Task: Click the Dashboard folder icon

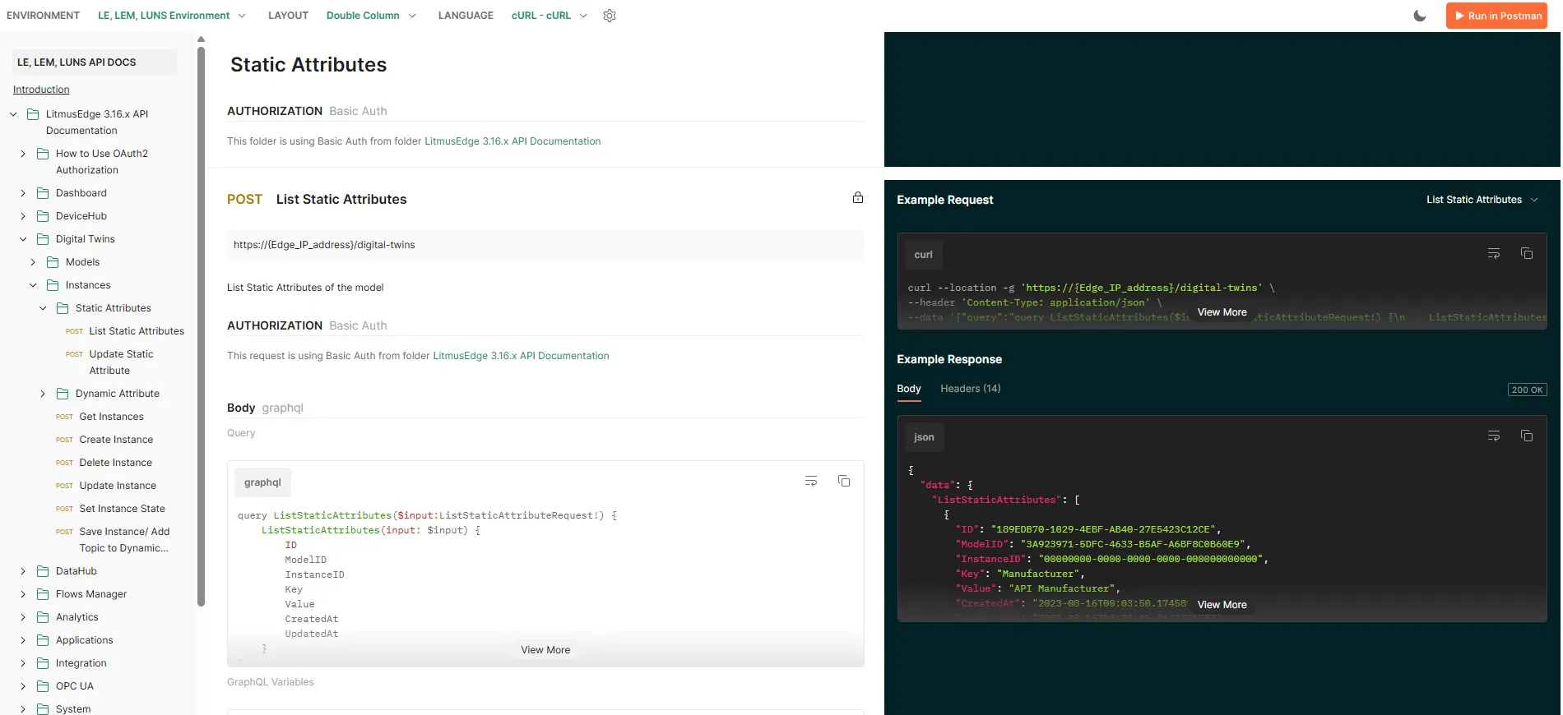Action: pos(43,193)
